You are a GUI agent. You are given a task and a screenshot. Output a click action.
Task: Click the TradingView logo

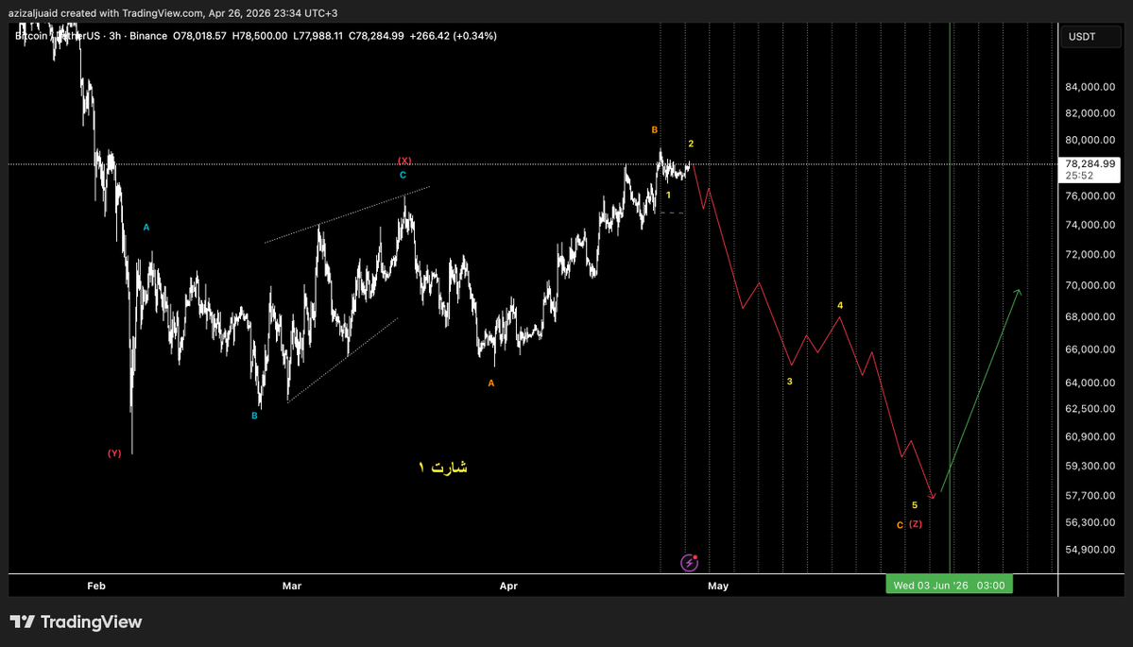pyautogui.click(x=76, y=621)
